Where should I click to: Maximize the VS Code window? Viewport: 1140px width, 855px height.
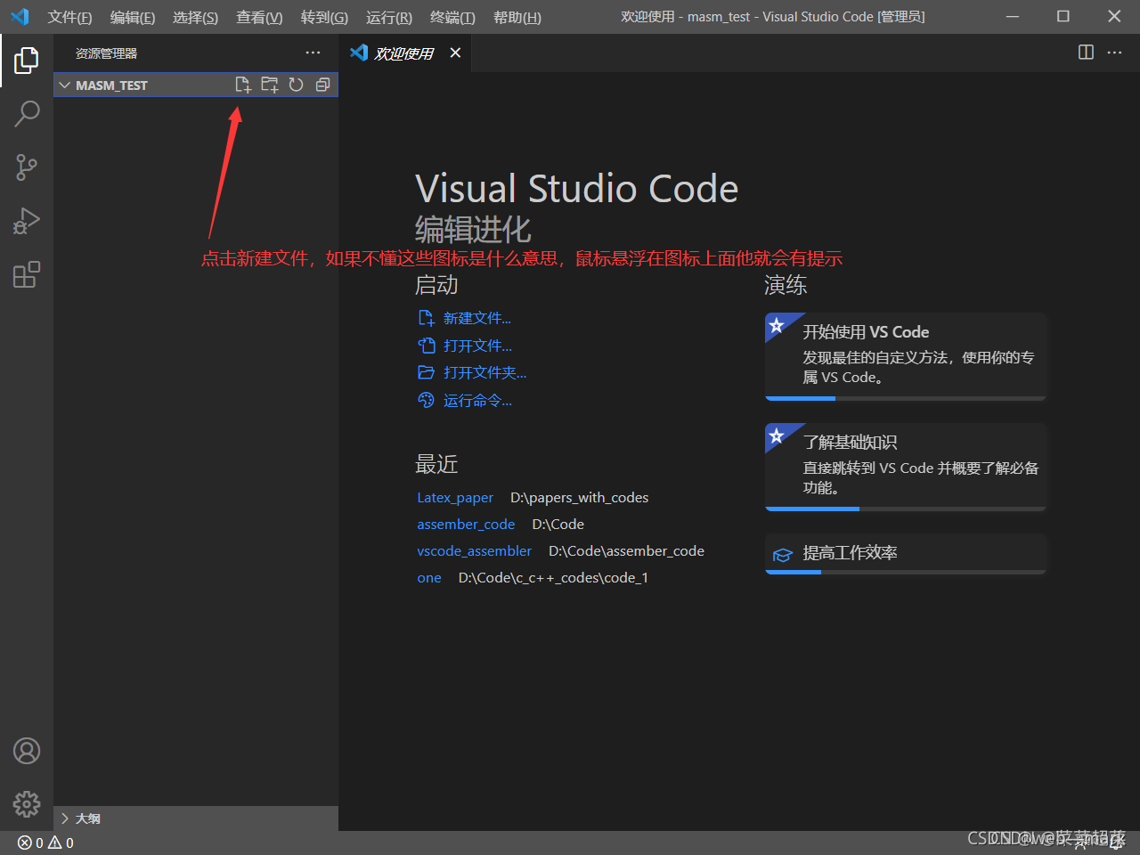[x=1063, y=17]
